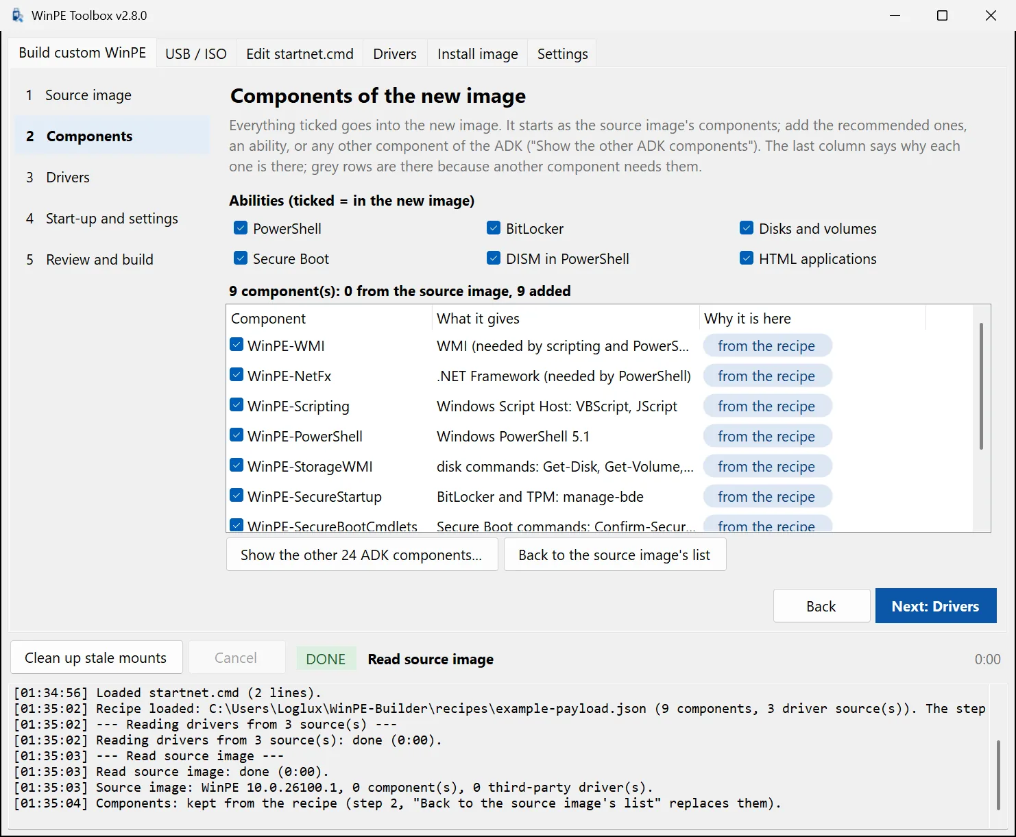Toggle the WinPE-StorageWMI component checkbox
The width and height of the screenshot is (1016, 837).
point(237,465)
